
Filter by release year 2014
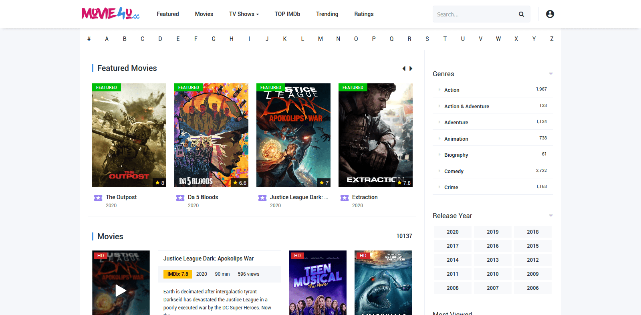(453, 260)
